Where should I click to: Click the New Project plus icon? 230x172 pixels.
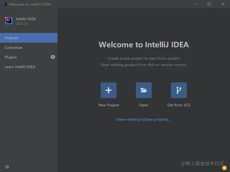[x=109, y=90]
